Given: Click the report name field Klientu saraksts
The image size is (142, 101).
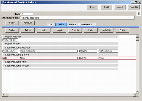Looking at the screenshot, I should [x=78, y=18].
